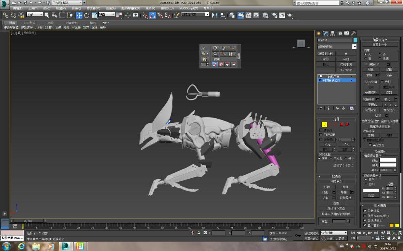Click the 目标焊接 button
Viewport: 403px width, 251px height.
tap(346, 198)
